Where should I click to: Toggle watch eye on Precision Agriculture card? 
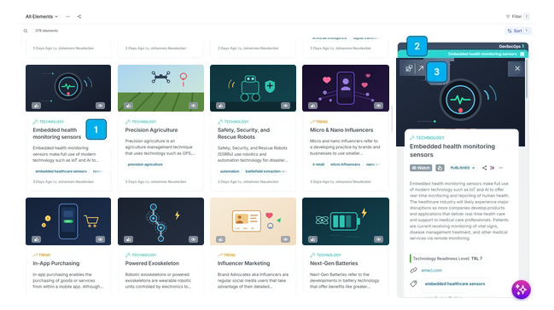193,106
